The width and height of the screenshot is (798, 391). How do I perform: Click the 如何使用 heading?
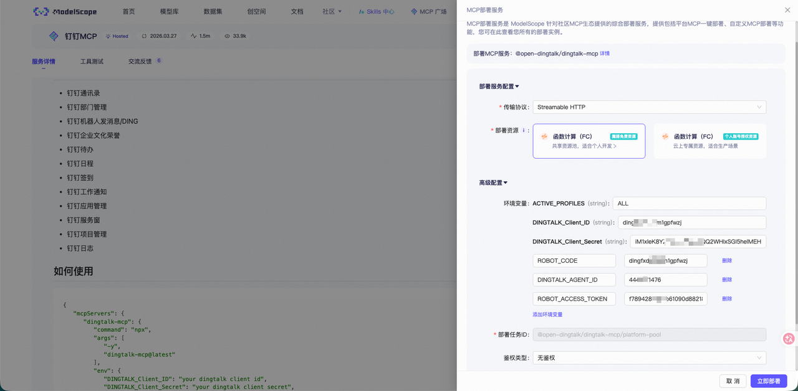pyautogui.click(x=73, y=271)
